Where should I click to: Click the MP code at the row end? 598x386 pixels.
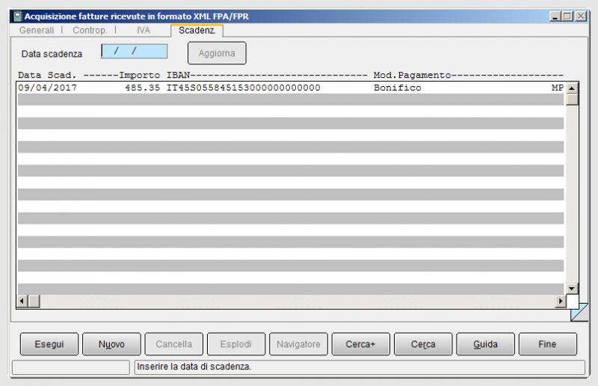point(557,88)
